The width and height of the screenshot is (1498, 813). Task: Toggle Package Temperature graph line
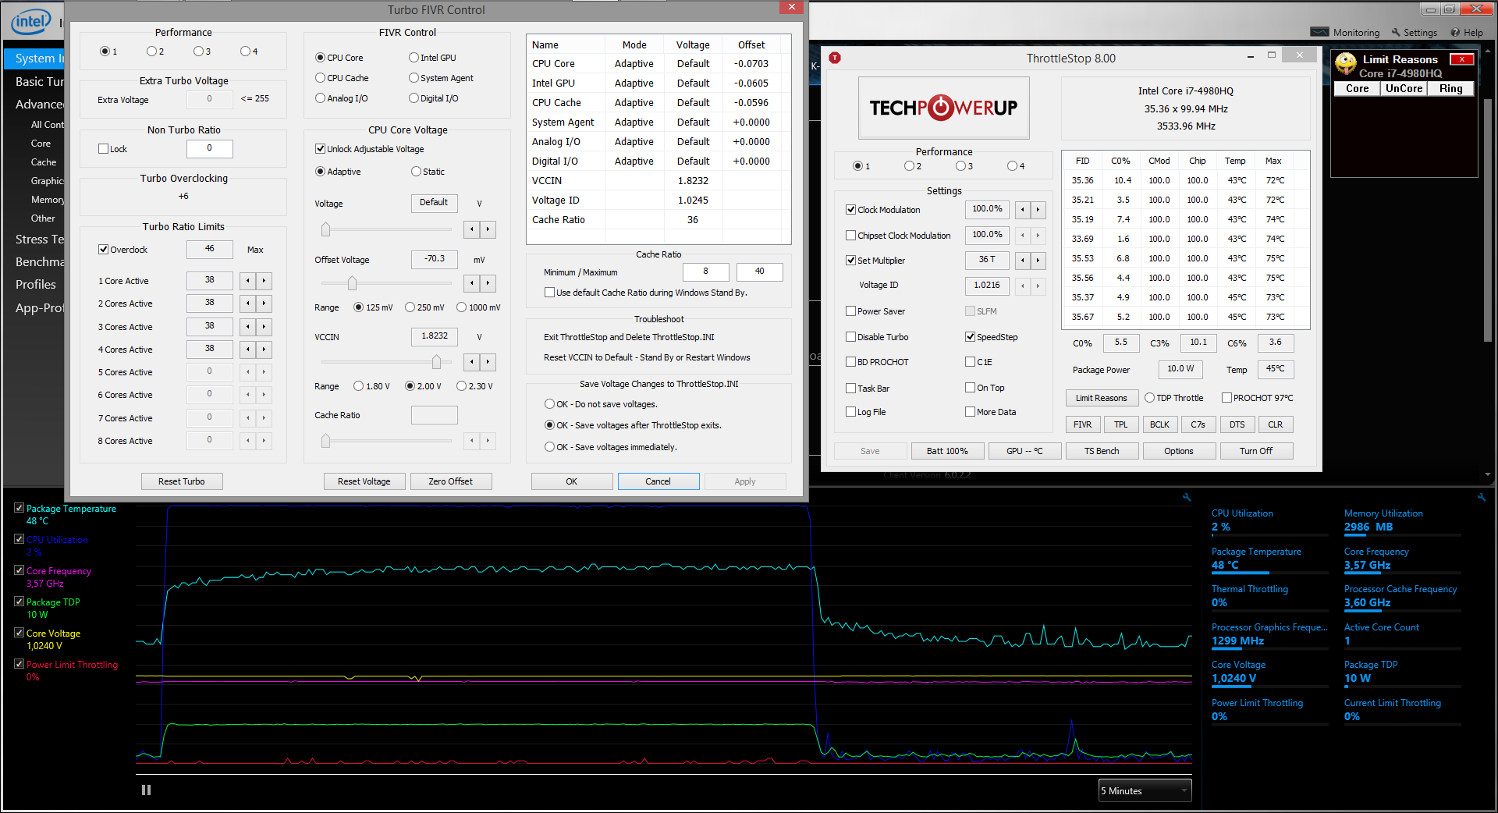click(20, 508)
